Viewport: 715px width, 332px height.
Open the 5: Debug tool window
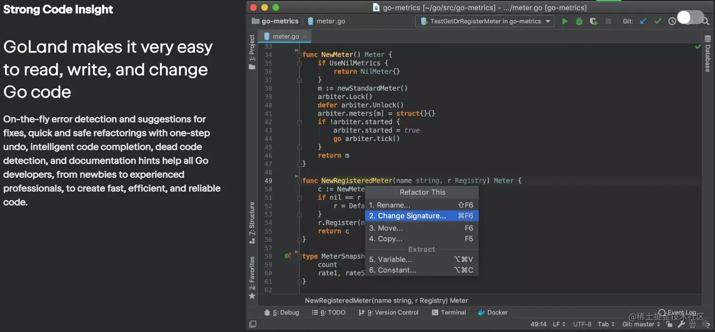click(281, 313)
